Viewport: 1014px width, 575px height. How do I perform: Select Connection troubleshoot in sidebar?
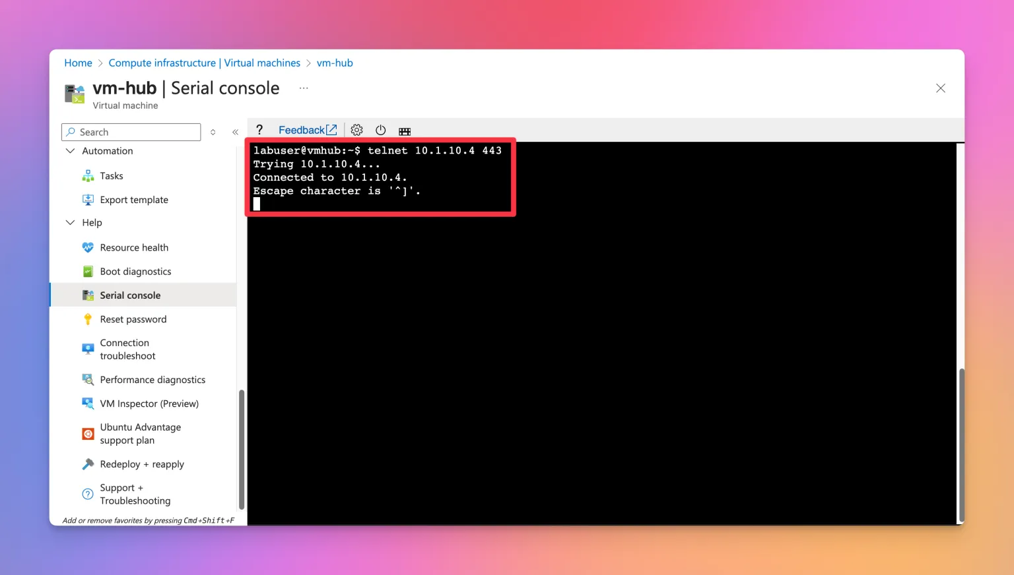[x=127, y=349]
